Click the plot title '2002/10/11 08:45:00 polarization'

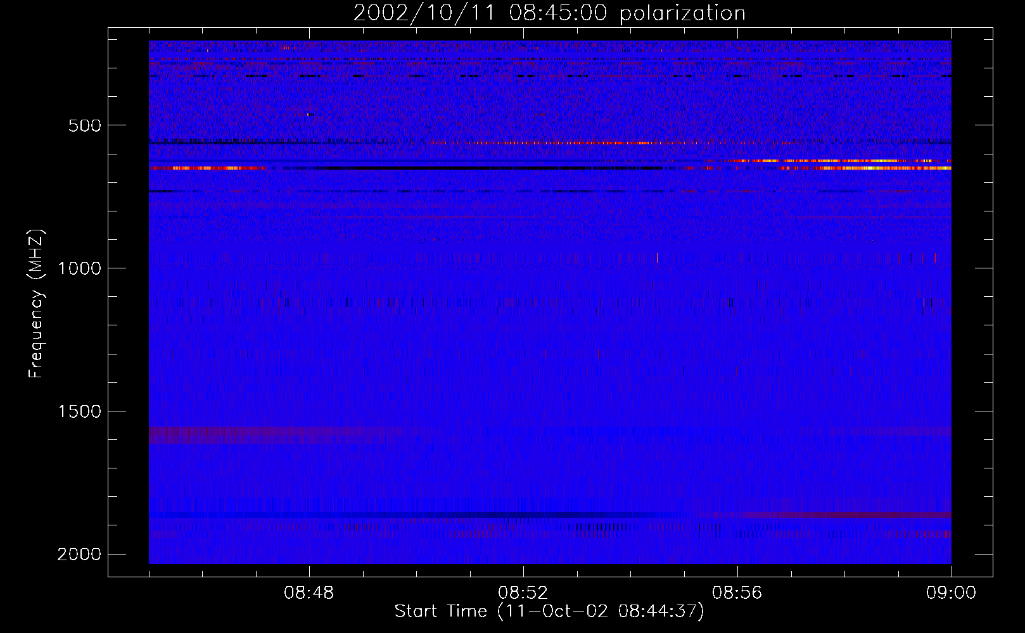point(549,13)
